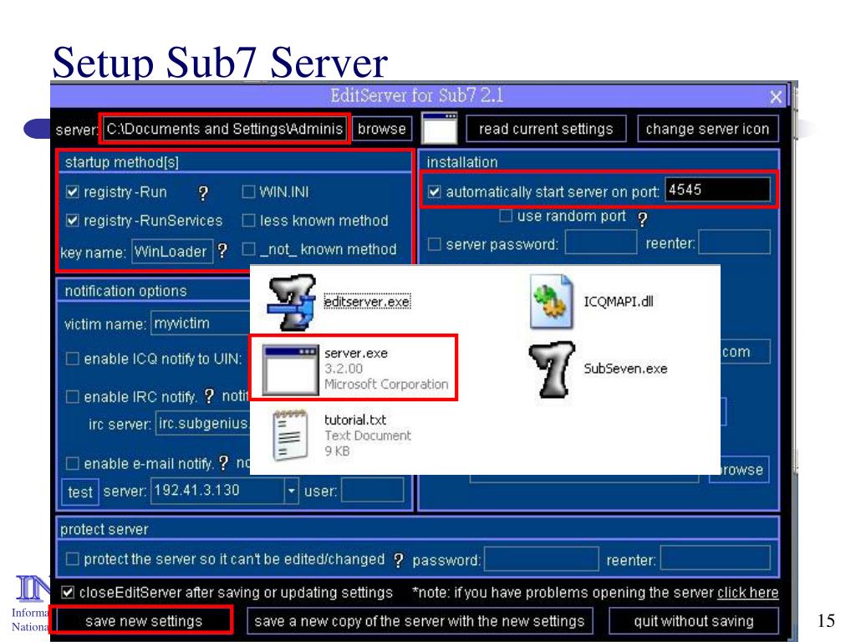Click the key name WinLoader field
This screenshot has width=856, height=642.
click(172, 251)
